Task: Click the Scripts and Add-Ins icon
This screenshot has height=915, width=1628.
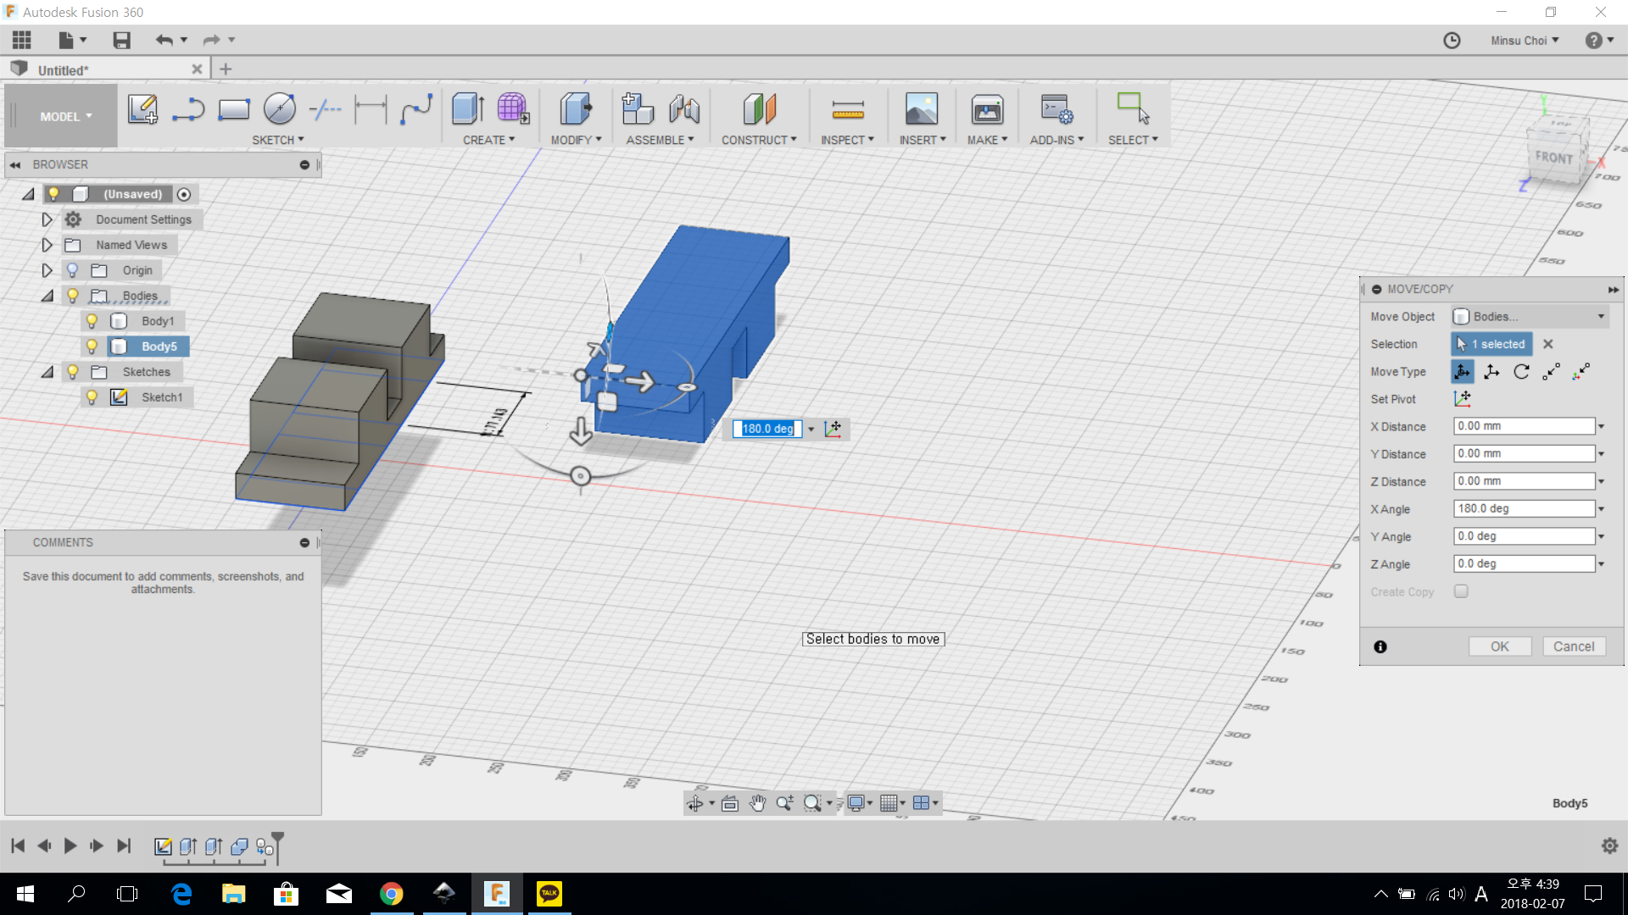Action: pos(1057,109)
